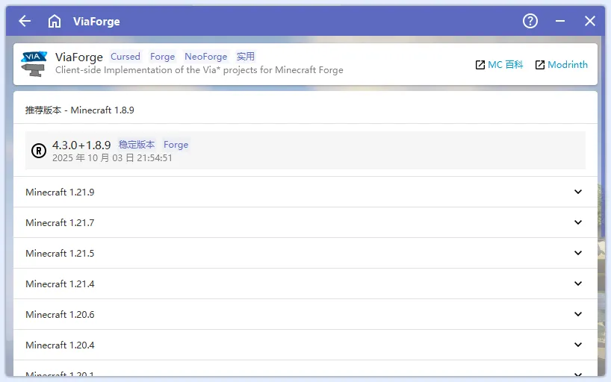Expand the Minecraft 1.21.5 section
Screen dimensions: 611x382
(577, 253)
